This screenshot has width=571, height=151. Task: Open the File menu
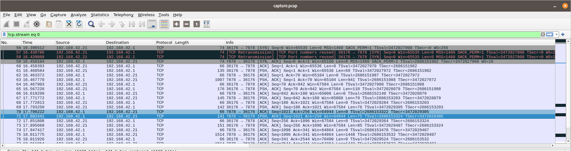(7, 15)
